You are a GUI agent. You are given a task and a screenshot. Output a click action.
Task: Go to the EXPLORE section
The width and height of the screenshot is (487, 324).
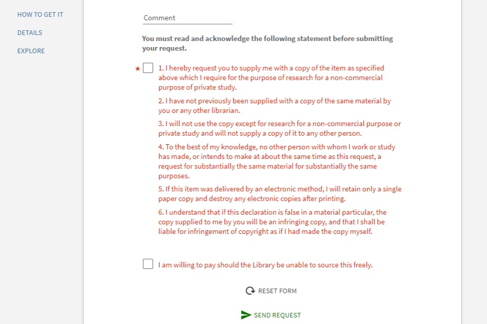(31, 51)
